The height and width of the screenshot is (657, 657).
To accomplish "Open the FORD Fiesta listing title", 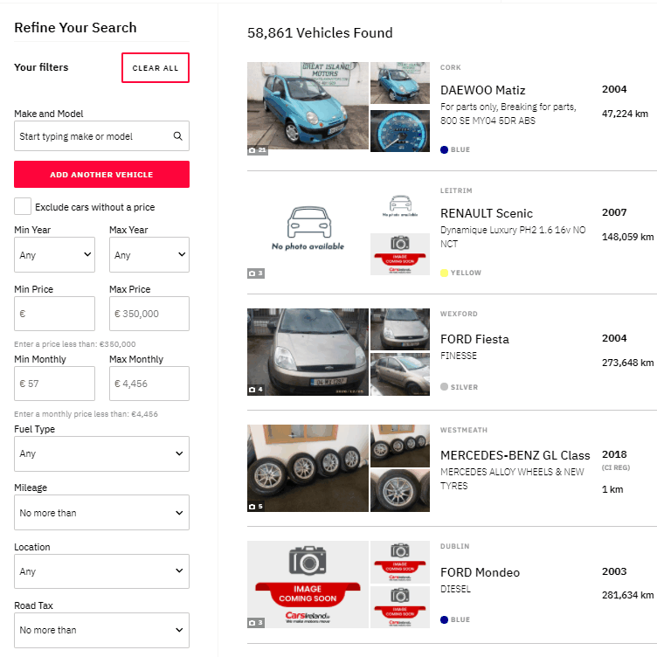I will [x=474, y=339].
